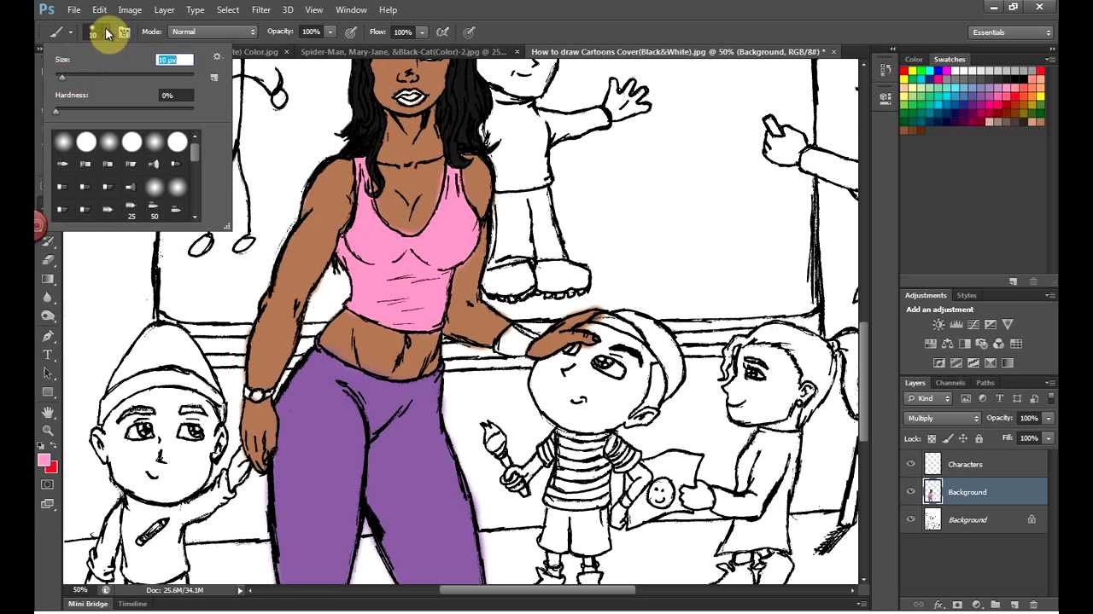This screenshot has height=614, width=1093.
Task: Enable airbrush icon next to Flow
Action: coord(442,32)
